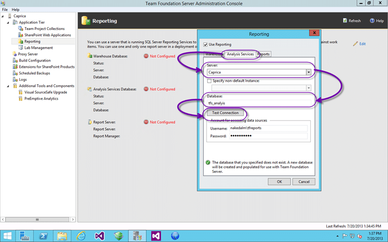388x242 pixels.
Task: Enable Specify non-default Instance checkbox
Action: [210, 81]
